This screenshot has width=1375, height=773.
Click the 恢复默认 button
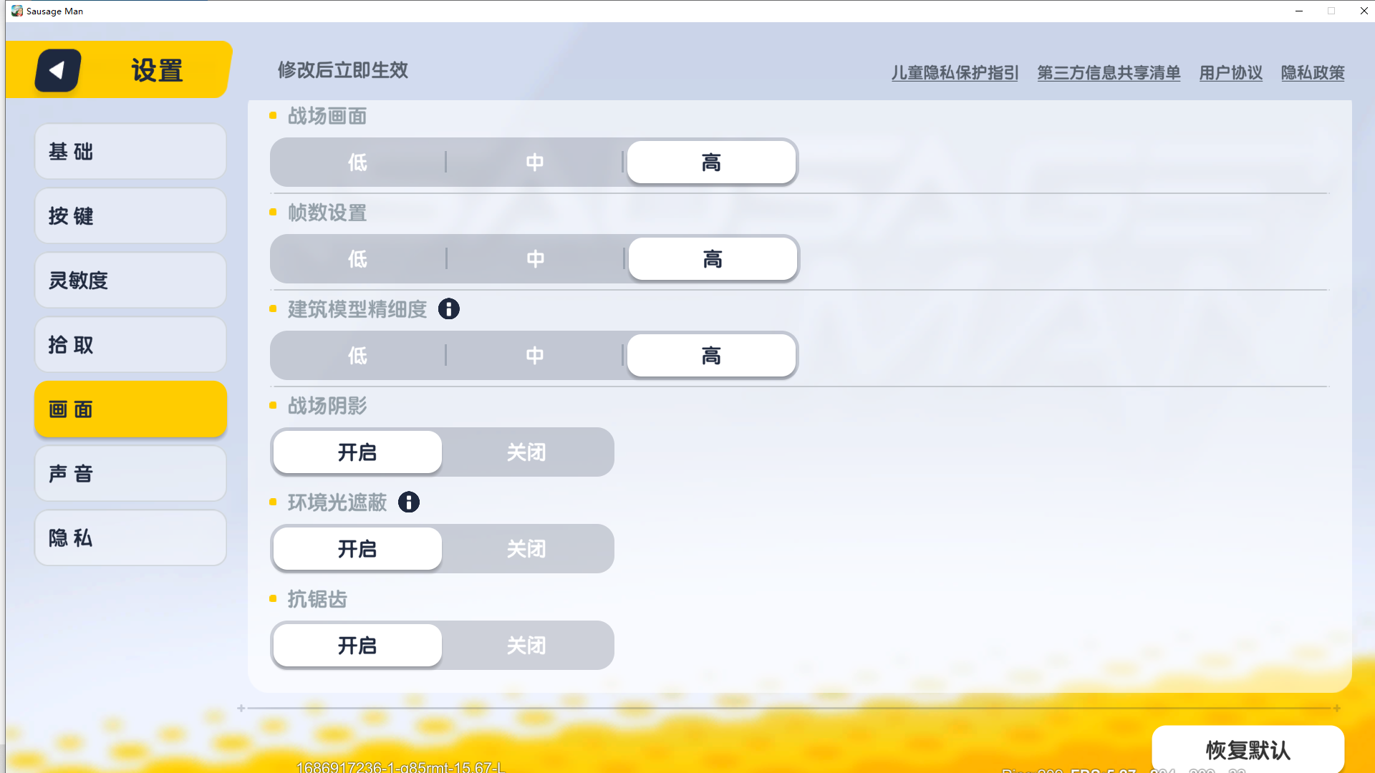[x=1248, y=749]
